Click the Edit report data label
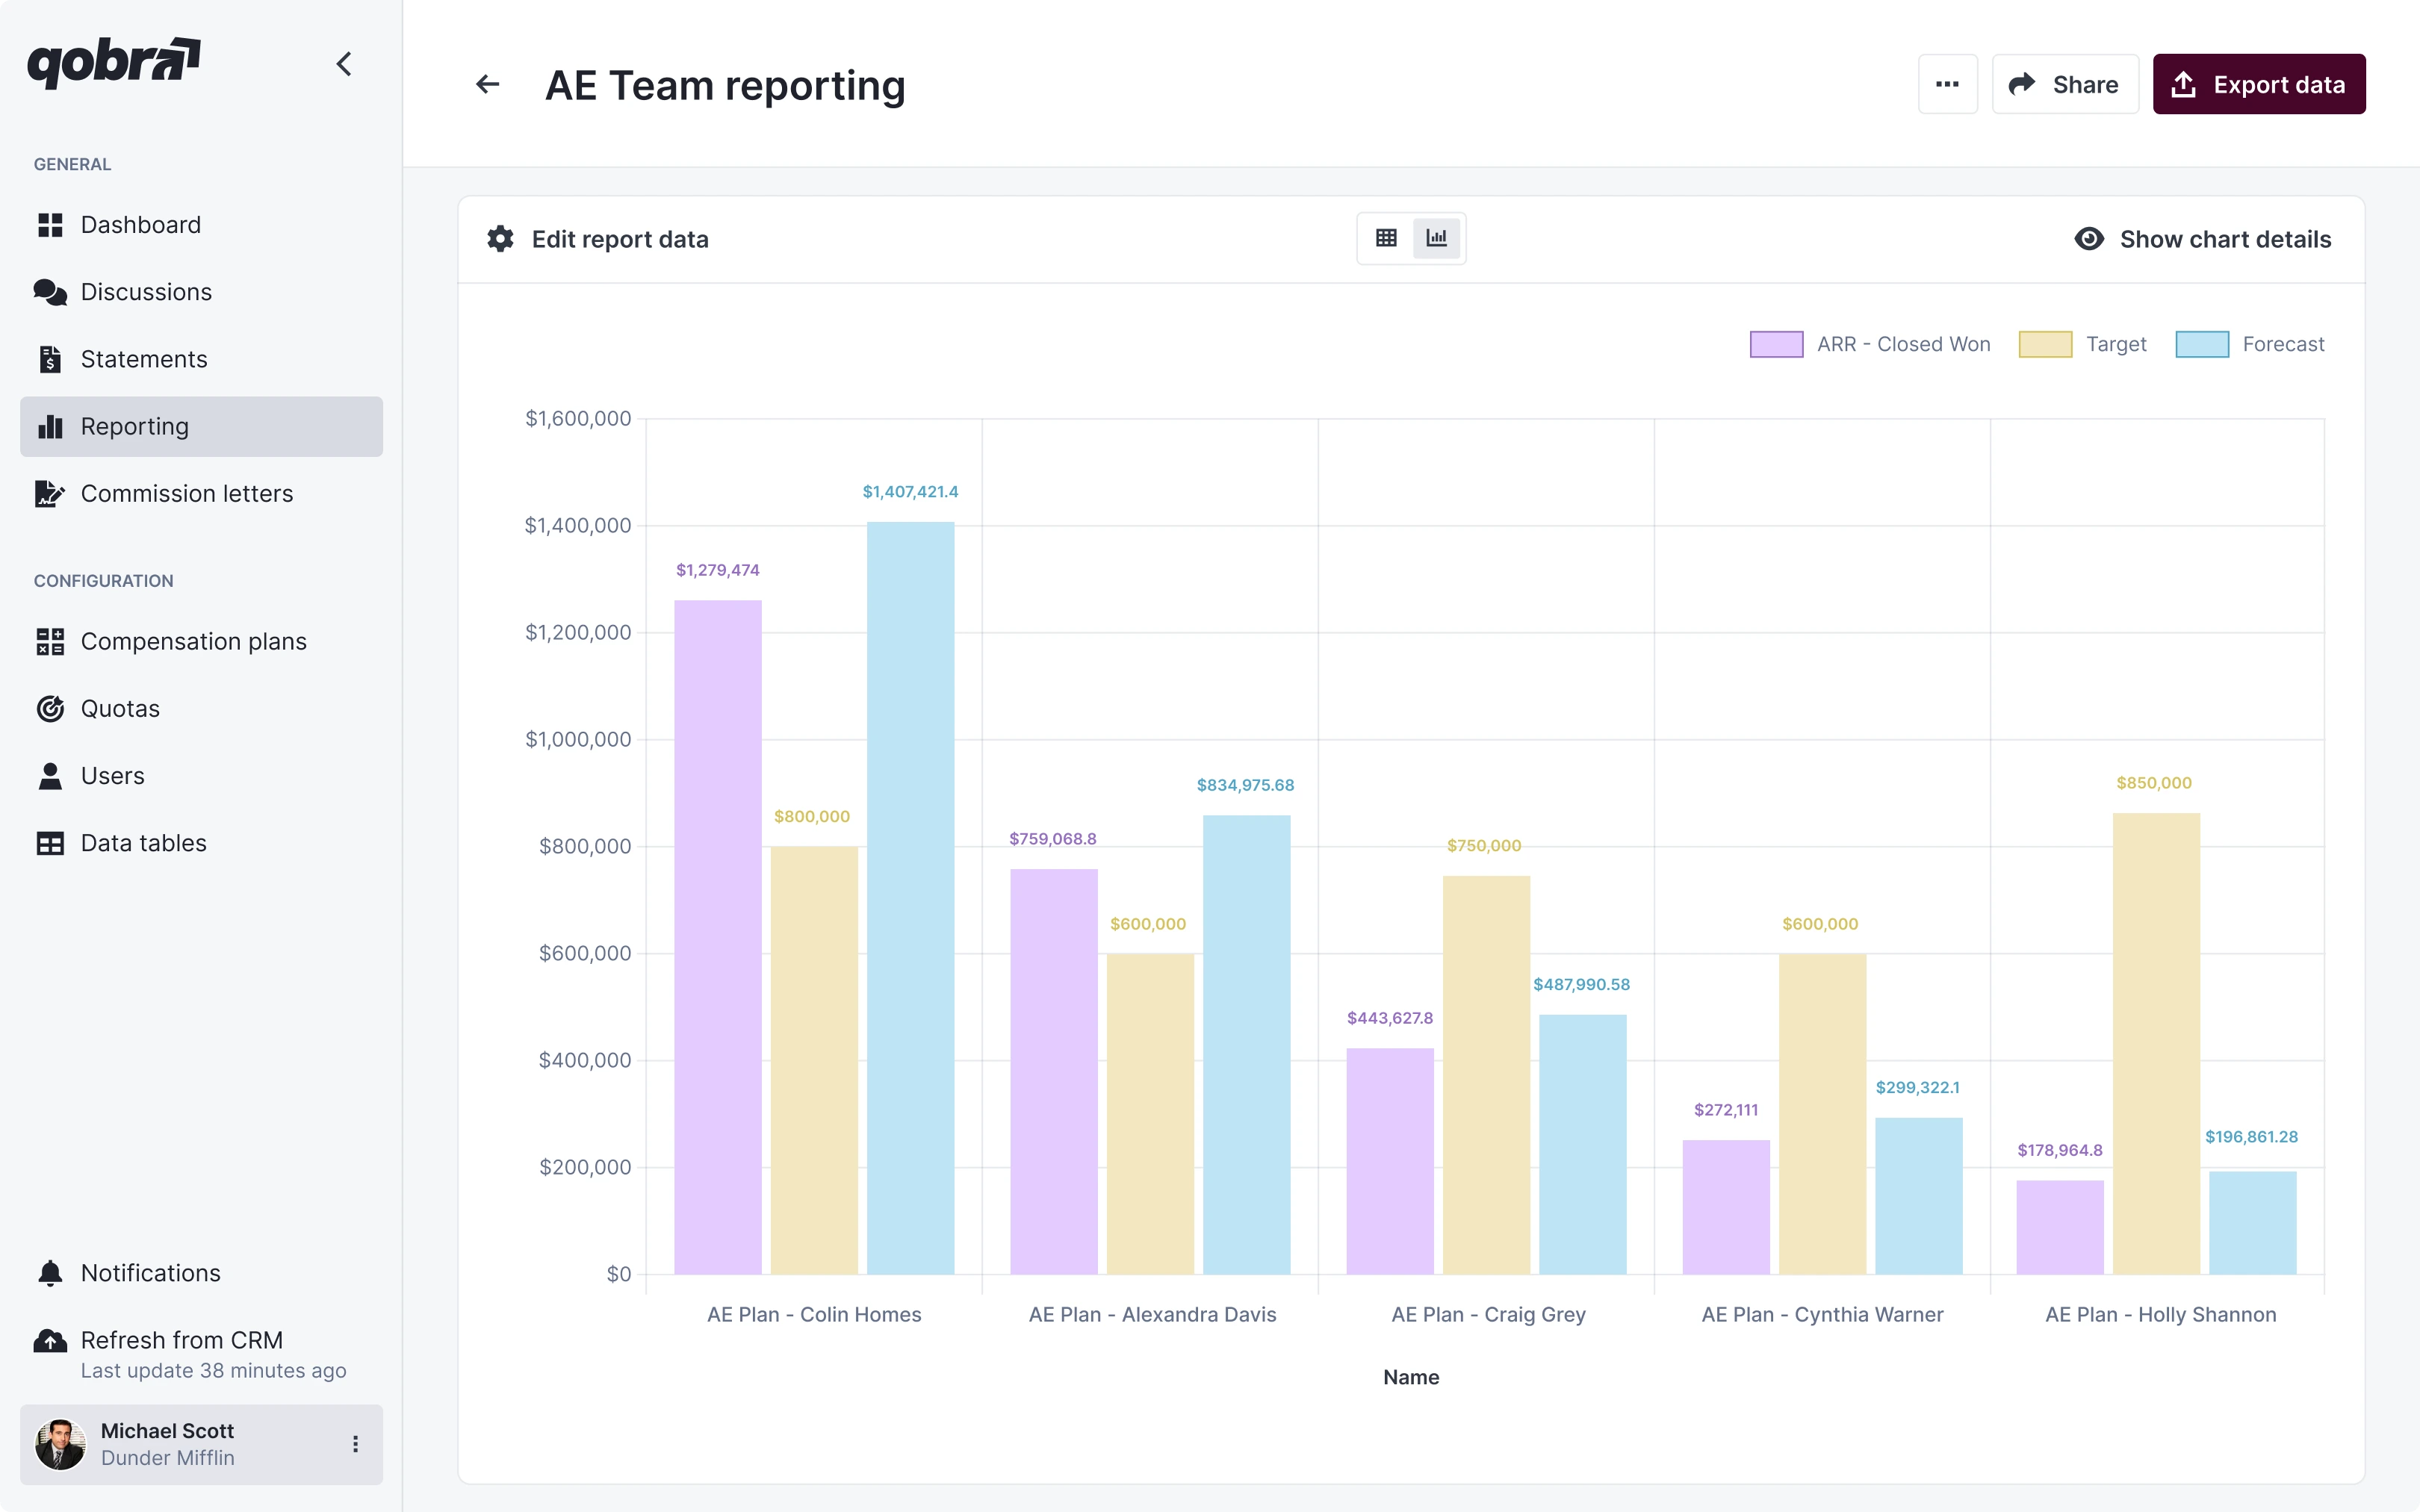Screen dimensions: 2420x1512 point(620,239)
